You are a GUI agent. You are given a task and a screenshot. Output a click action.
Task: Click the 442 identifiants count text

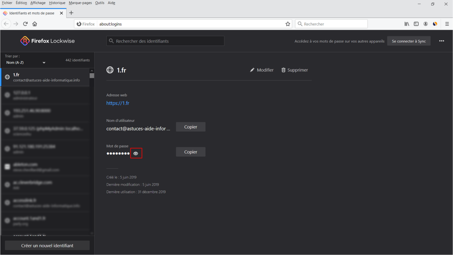coord(78,60)
